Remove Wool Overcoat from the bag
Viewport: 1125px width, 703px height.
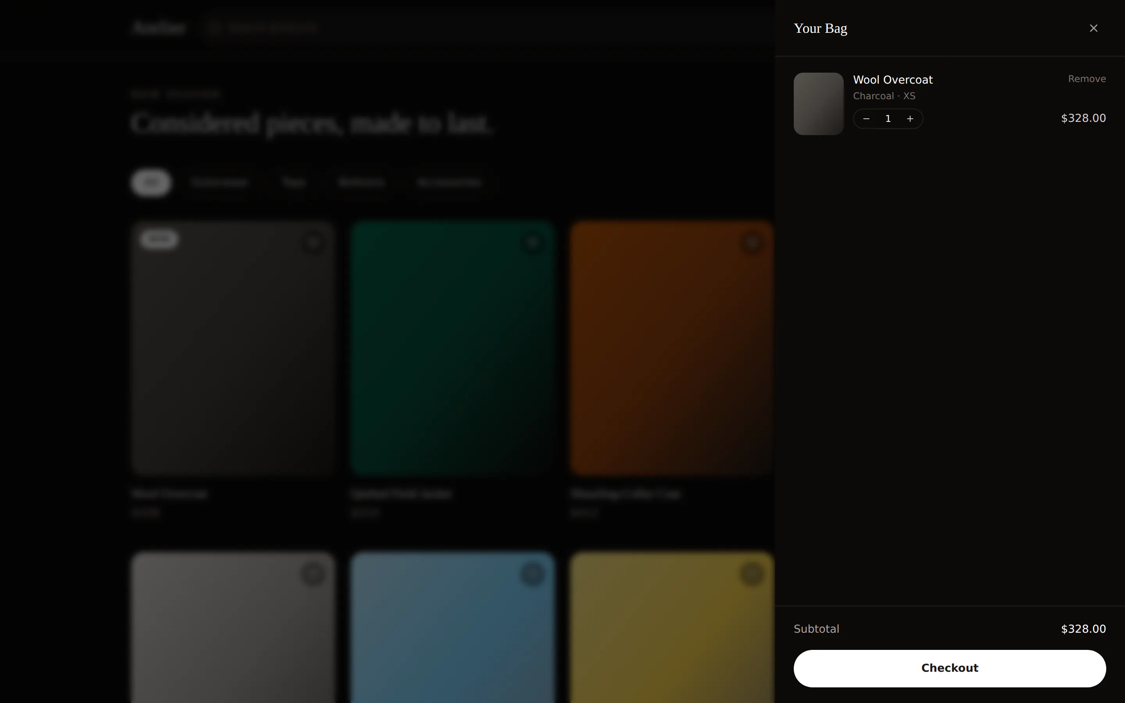coord(1086,79)
